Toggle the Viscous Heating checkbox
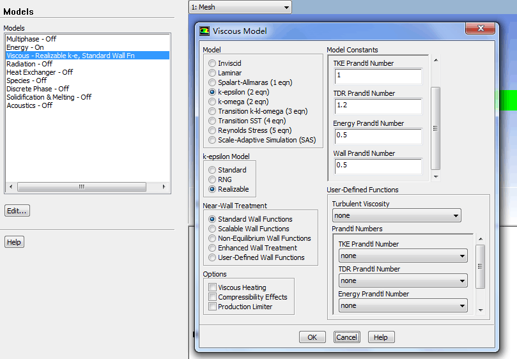Viewport: 517px width, 359px height. pos(212,287)
